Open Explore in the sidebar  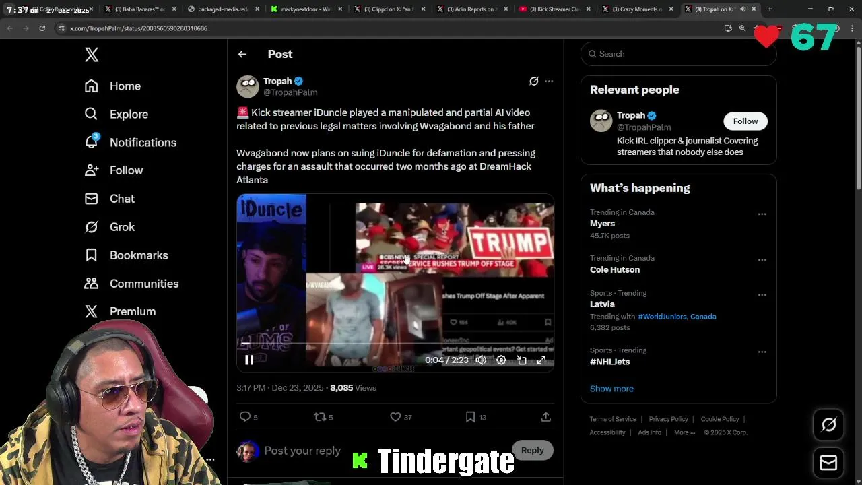pyautogui.click(x=116, y=115)
